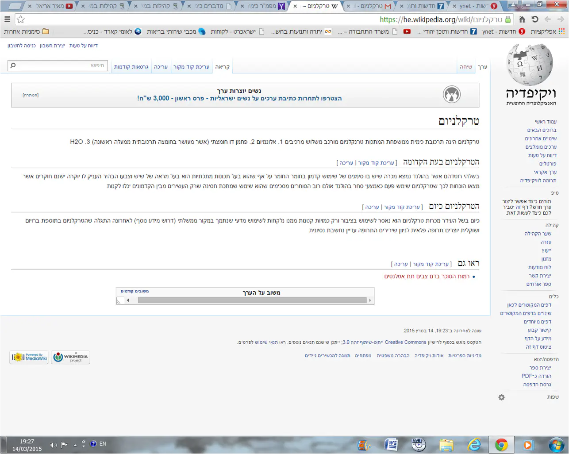
Task: Click the feedback box's right scroll arrow
Action: [370, 300]
